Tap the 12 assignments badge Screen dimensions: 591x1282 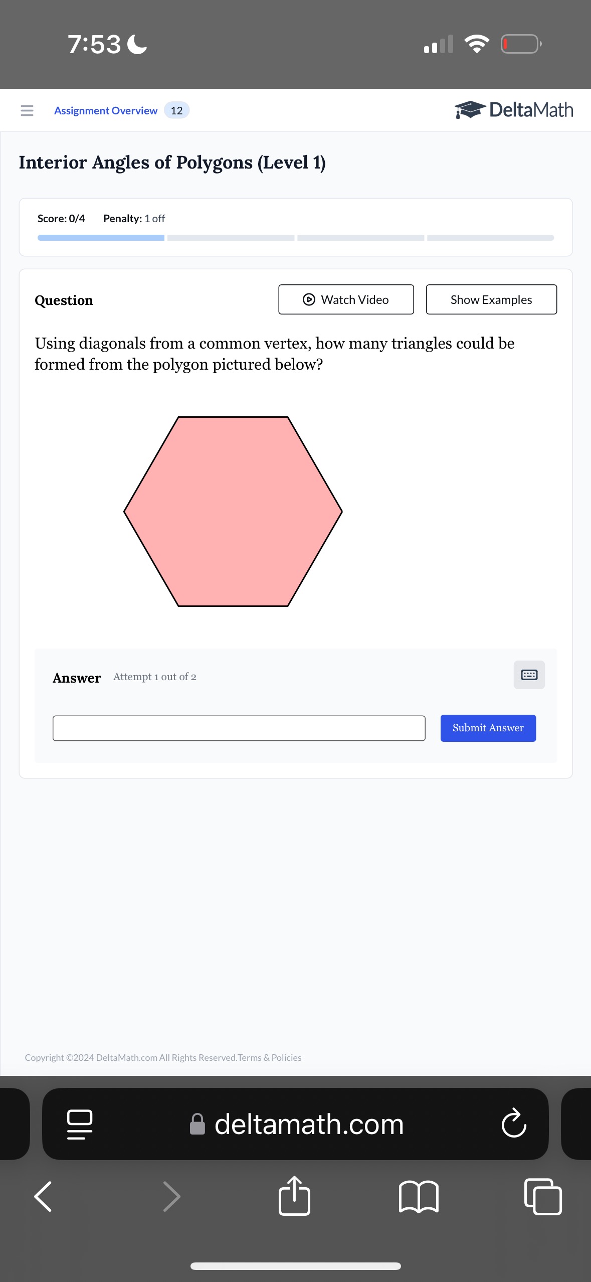tap(176, 110)
